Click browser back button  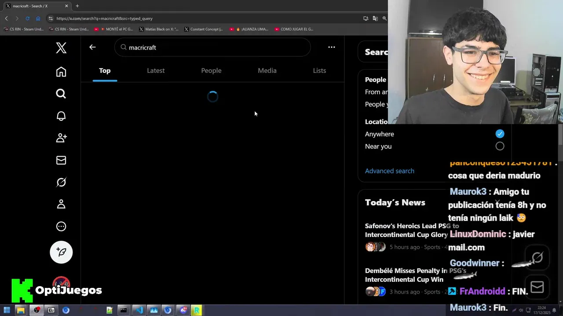6,18
